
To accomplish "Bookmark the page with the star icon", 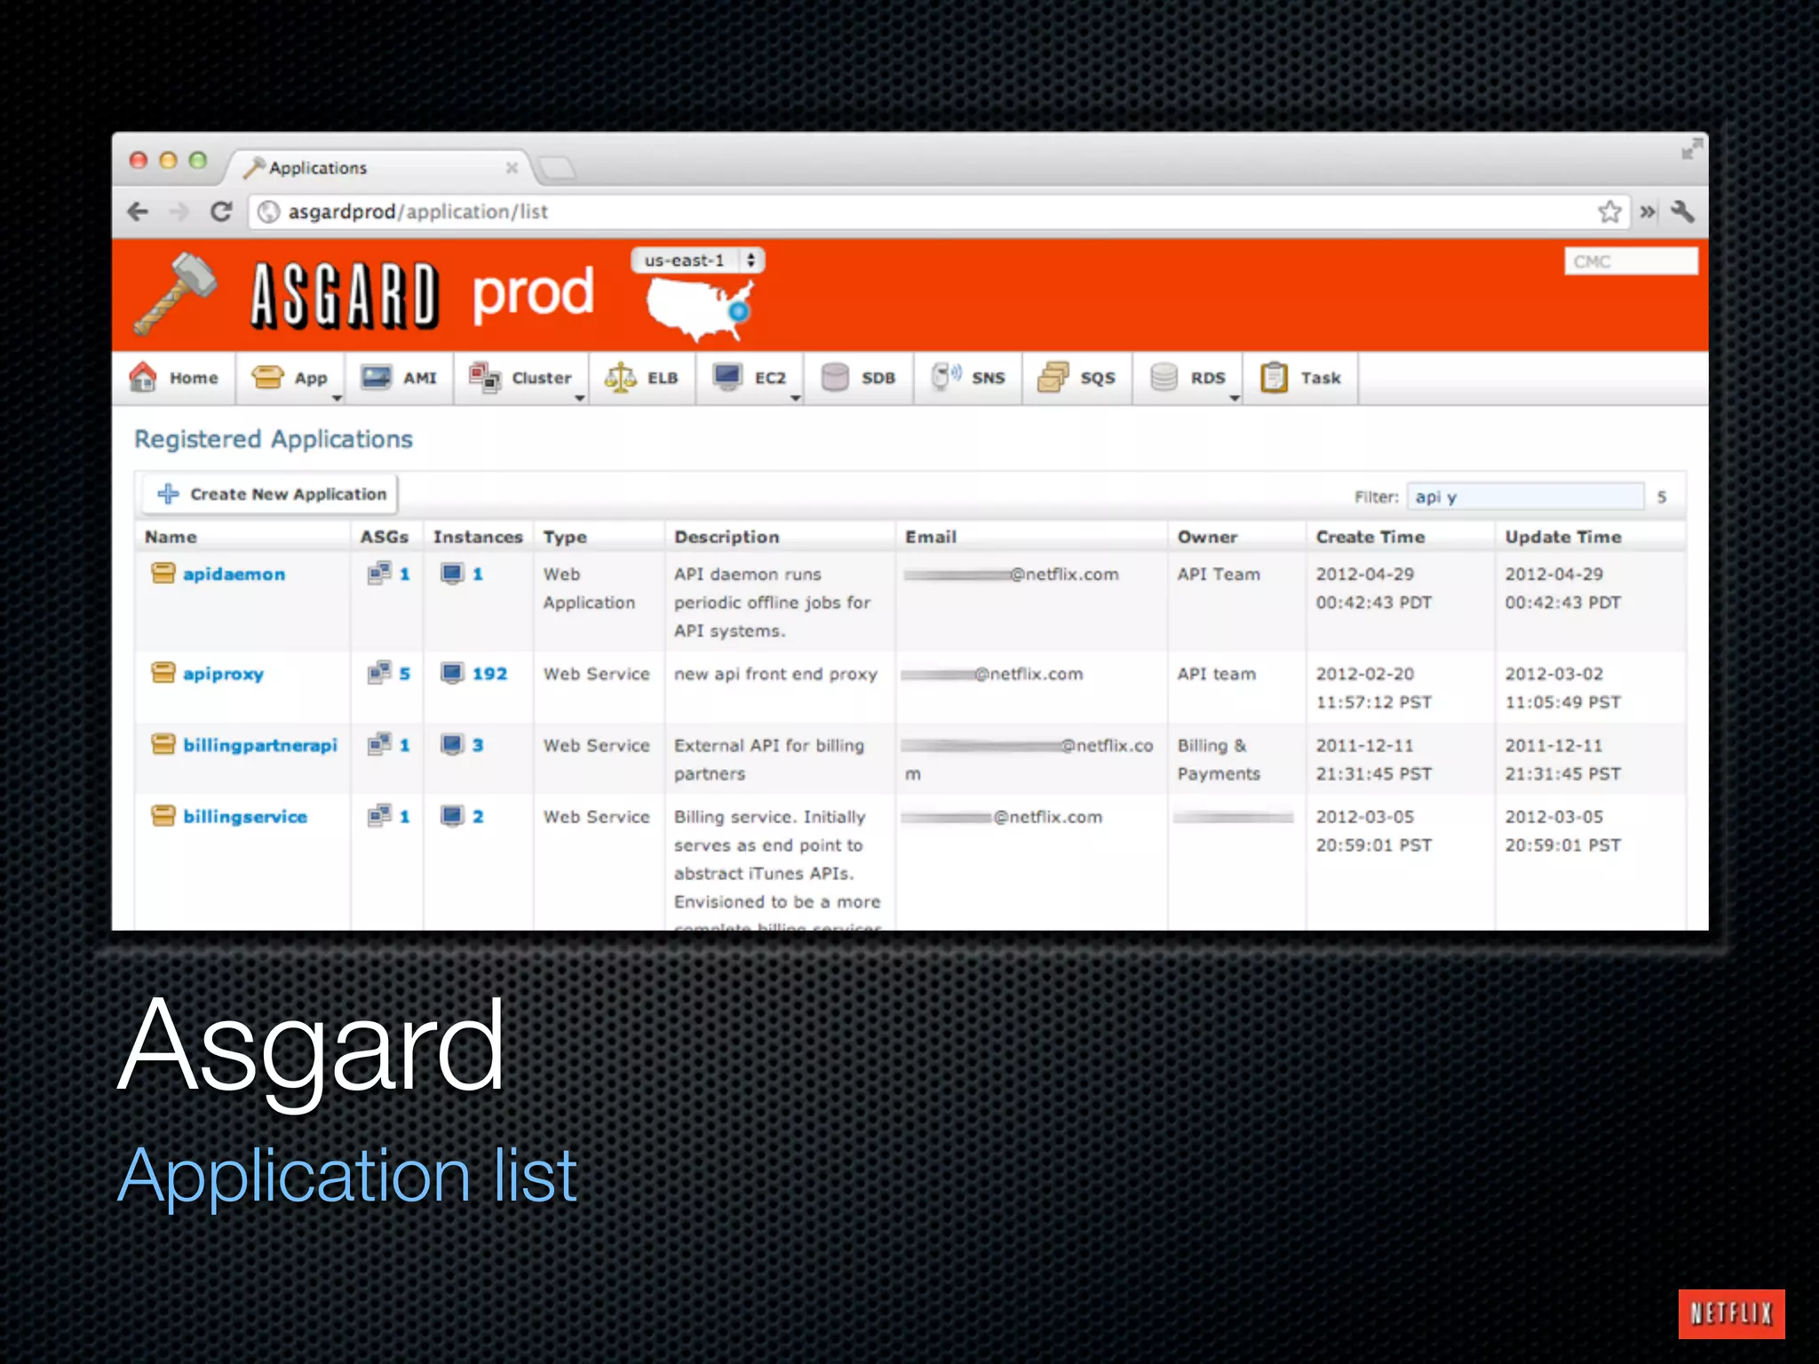I will coord(1609,211).
